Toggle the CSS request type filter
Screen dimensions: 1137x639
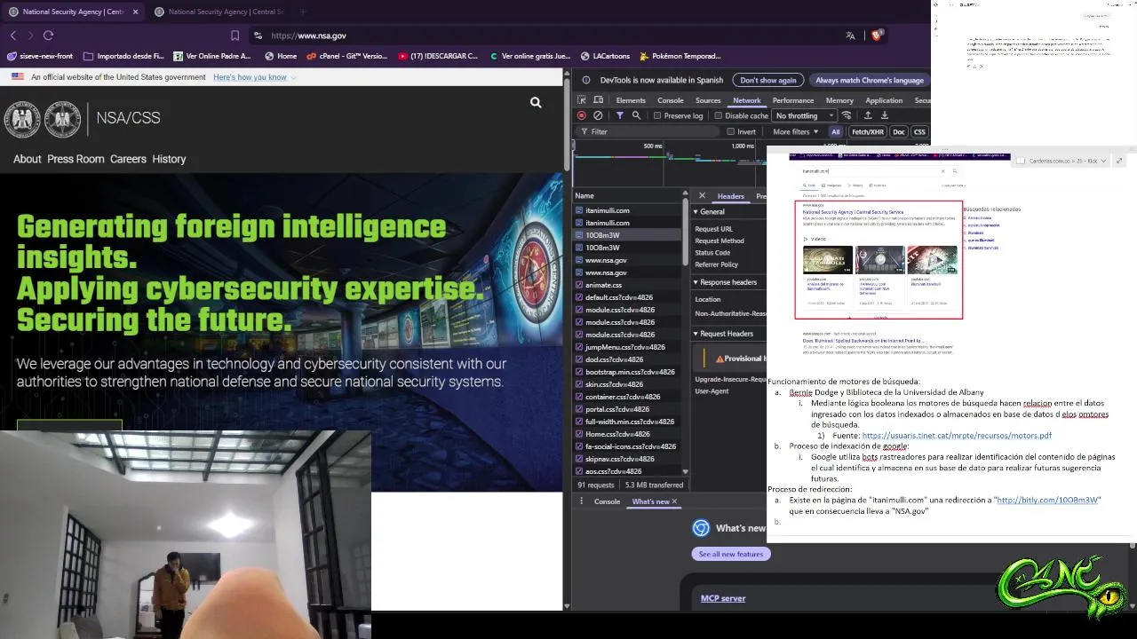pos(919,131)
